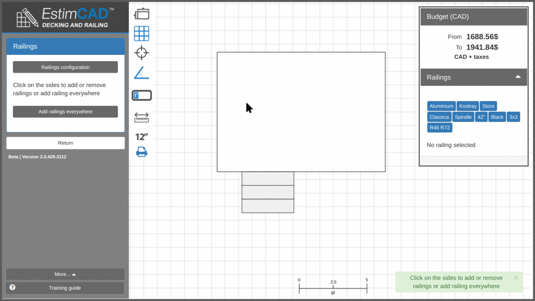Close the green hint notification

pos(516,278)
